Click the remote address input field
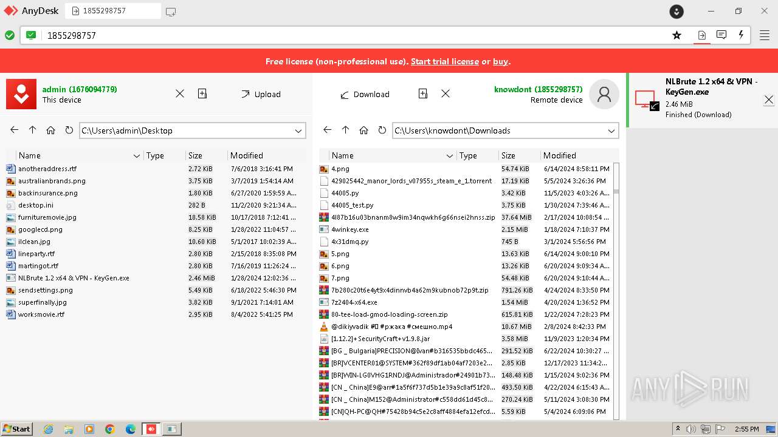The image size is (778, 437). click(356, 35)
